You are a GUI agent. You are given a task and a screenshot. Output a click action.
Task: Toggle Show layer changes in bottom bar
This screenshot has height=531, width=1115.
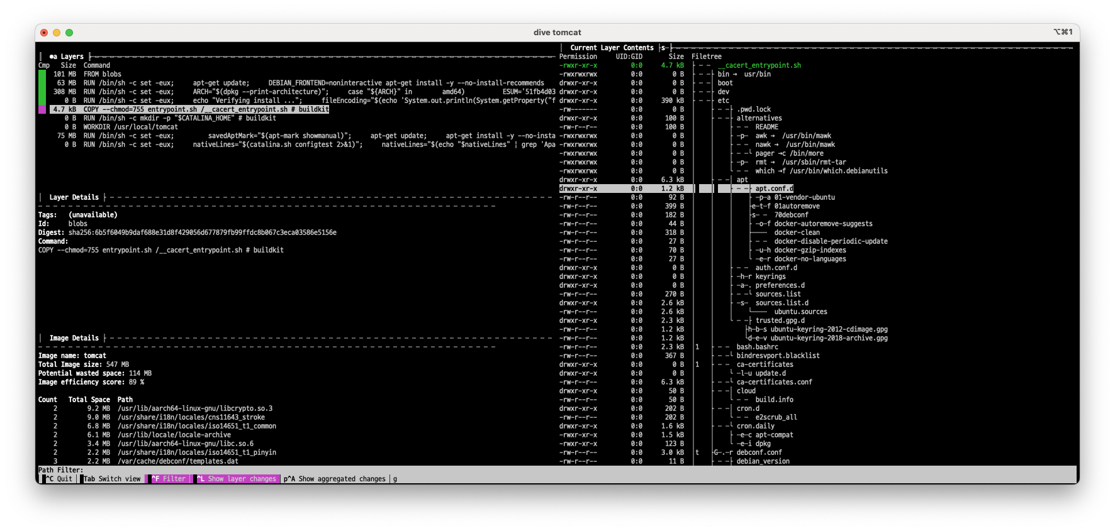tap(237, 479)
